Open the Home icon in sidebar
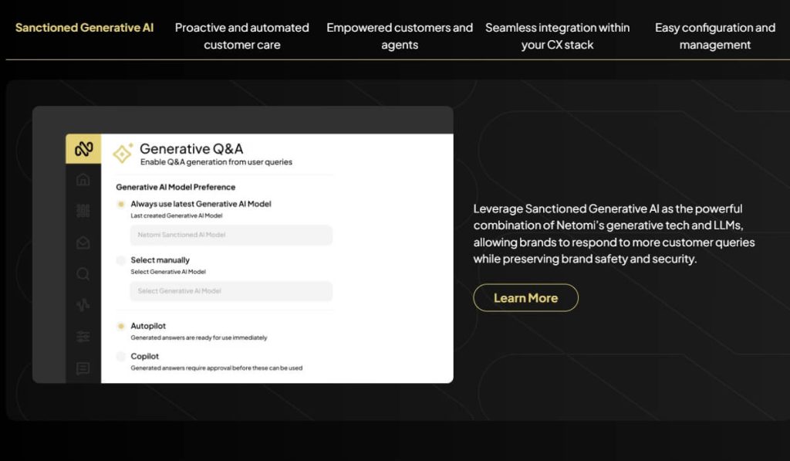This screenshot has height=461, width=790. (x=83, y=180)
